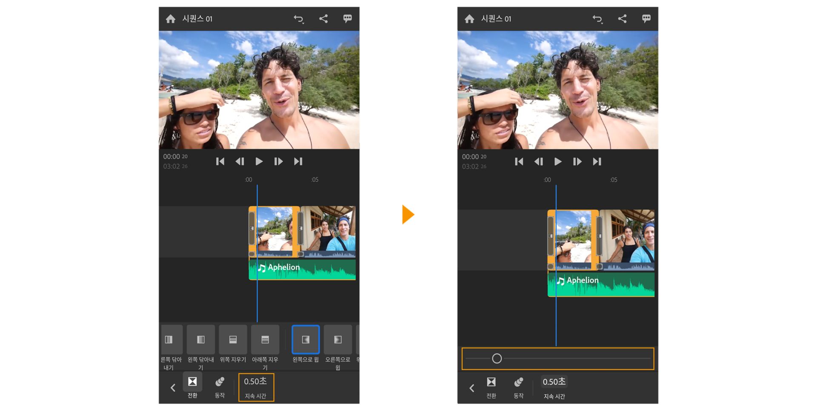Select the beach clip on the left timeline
The image size is (817, 410).
coord(274,232)
